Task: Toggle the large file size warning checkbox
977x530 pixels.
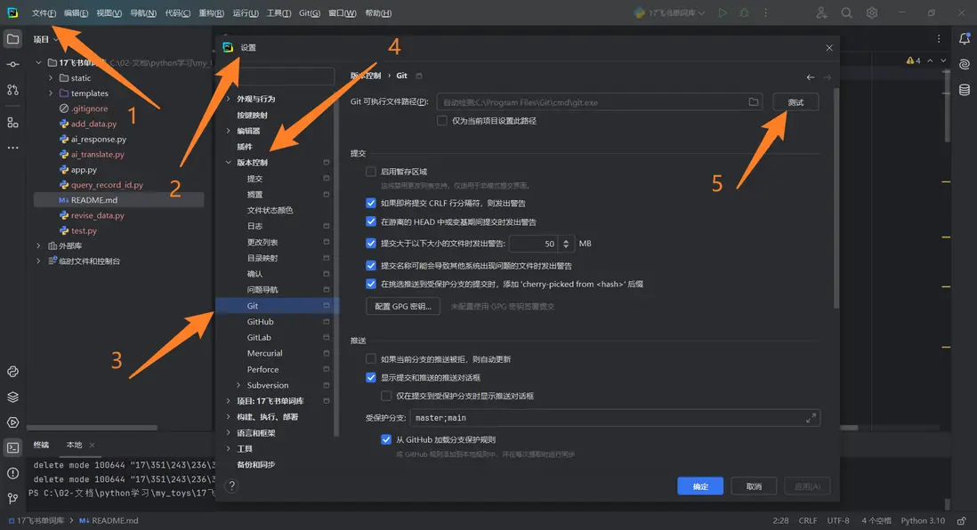Action: pos(371,244)
